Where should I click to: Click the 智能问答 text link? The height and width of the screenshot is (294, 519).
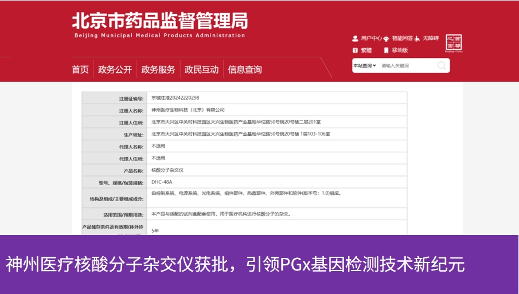[403, 38]
